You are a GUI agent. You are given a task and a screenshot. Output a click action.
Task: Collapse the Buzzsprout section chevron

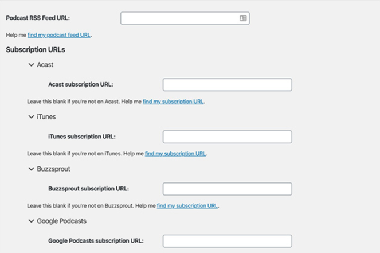coord(31,169)
